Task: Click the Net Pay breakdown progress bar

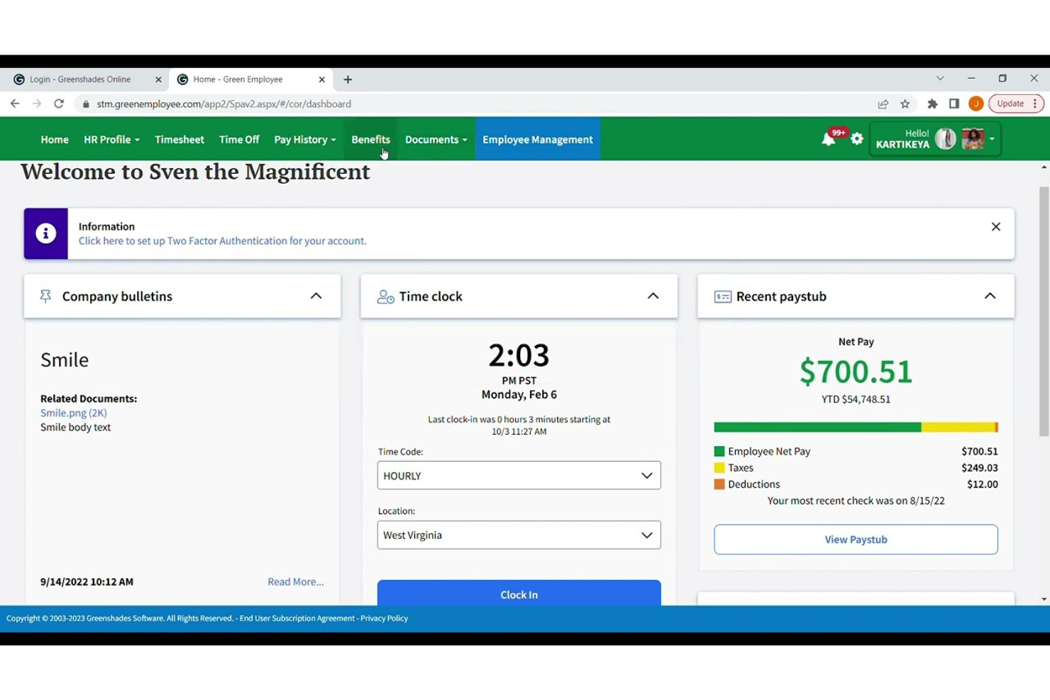Action: [x=856, y=427]
